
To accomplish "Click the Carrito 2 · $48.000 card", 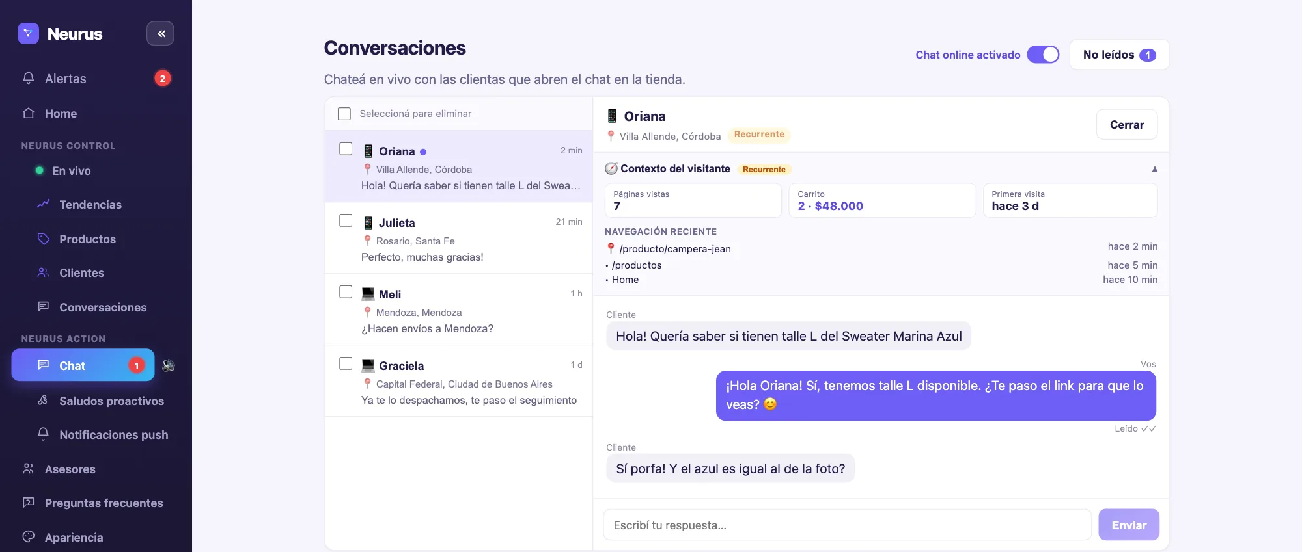I will [882, 200].
